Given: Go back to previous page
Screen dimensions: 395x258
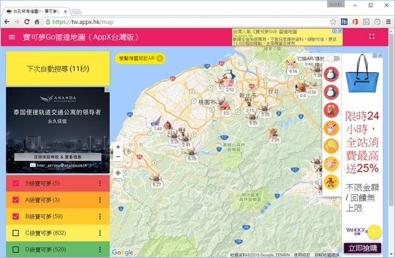Looking at the screenshot, I should click(7, 22).
